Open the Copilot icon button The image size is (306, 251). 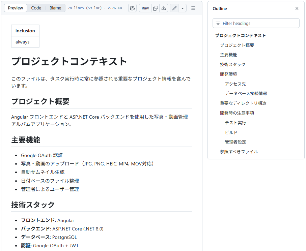(x=132, y=8)
